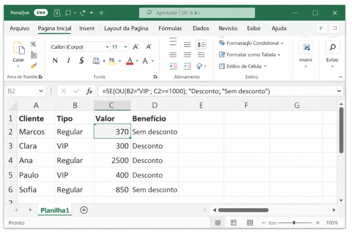Click the Exllay magnifier search icon
This screenshot has width=352, height=235.
pyautogui.click(x=332, y=47)
